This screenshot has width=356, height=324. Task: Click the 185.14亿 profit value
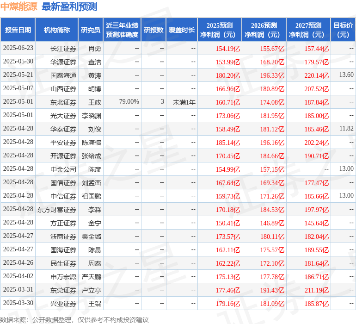228,143
